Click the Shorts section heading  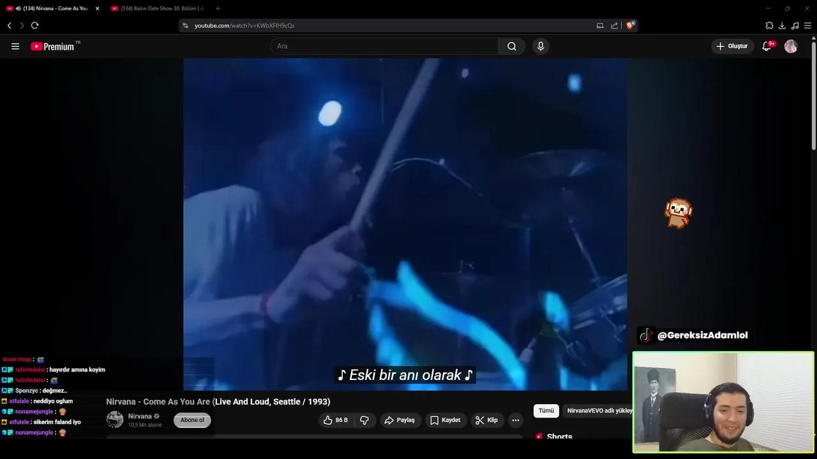tap(560, 437)
